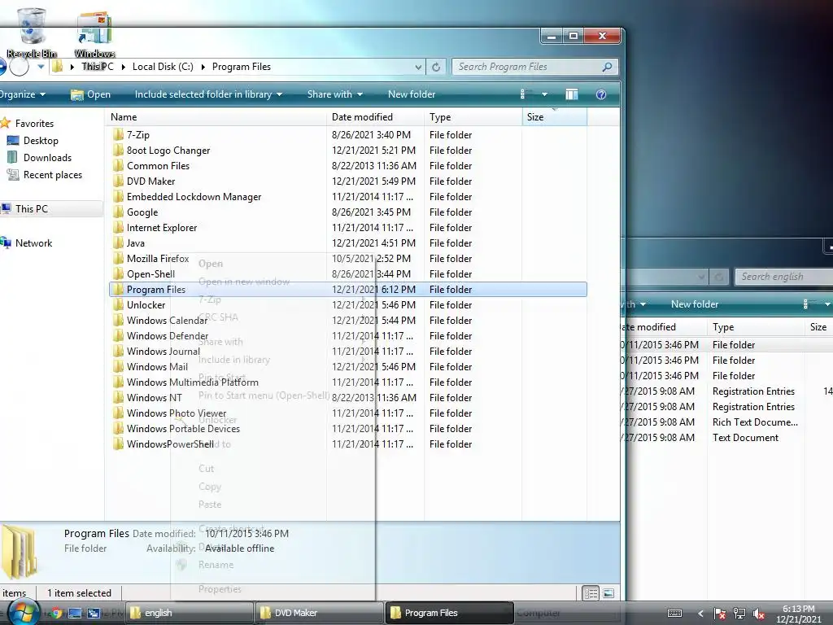
Task: Click the Google folder icon
Action: (118, 212)
